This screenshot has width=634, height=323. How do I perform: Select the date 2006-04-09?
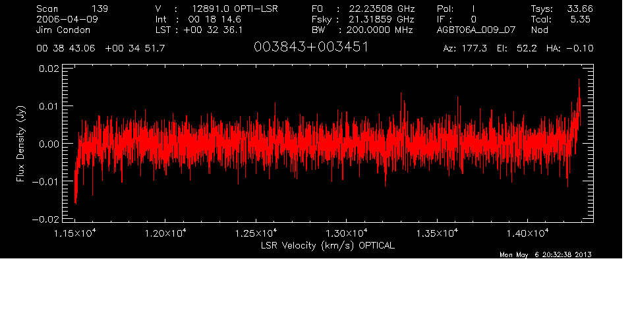pos(67,19)
